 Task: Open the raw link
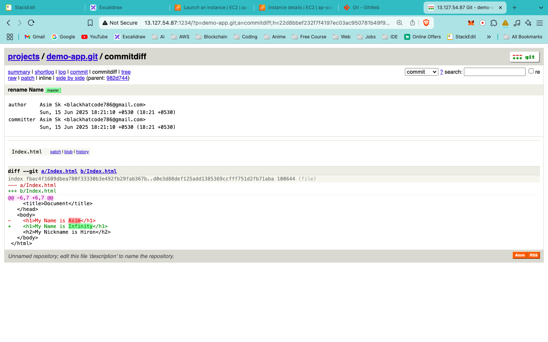point(12,78)
